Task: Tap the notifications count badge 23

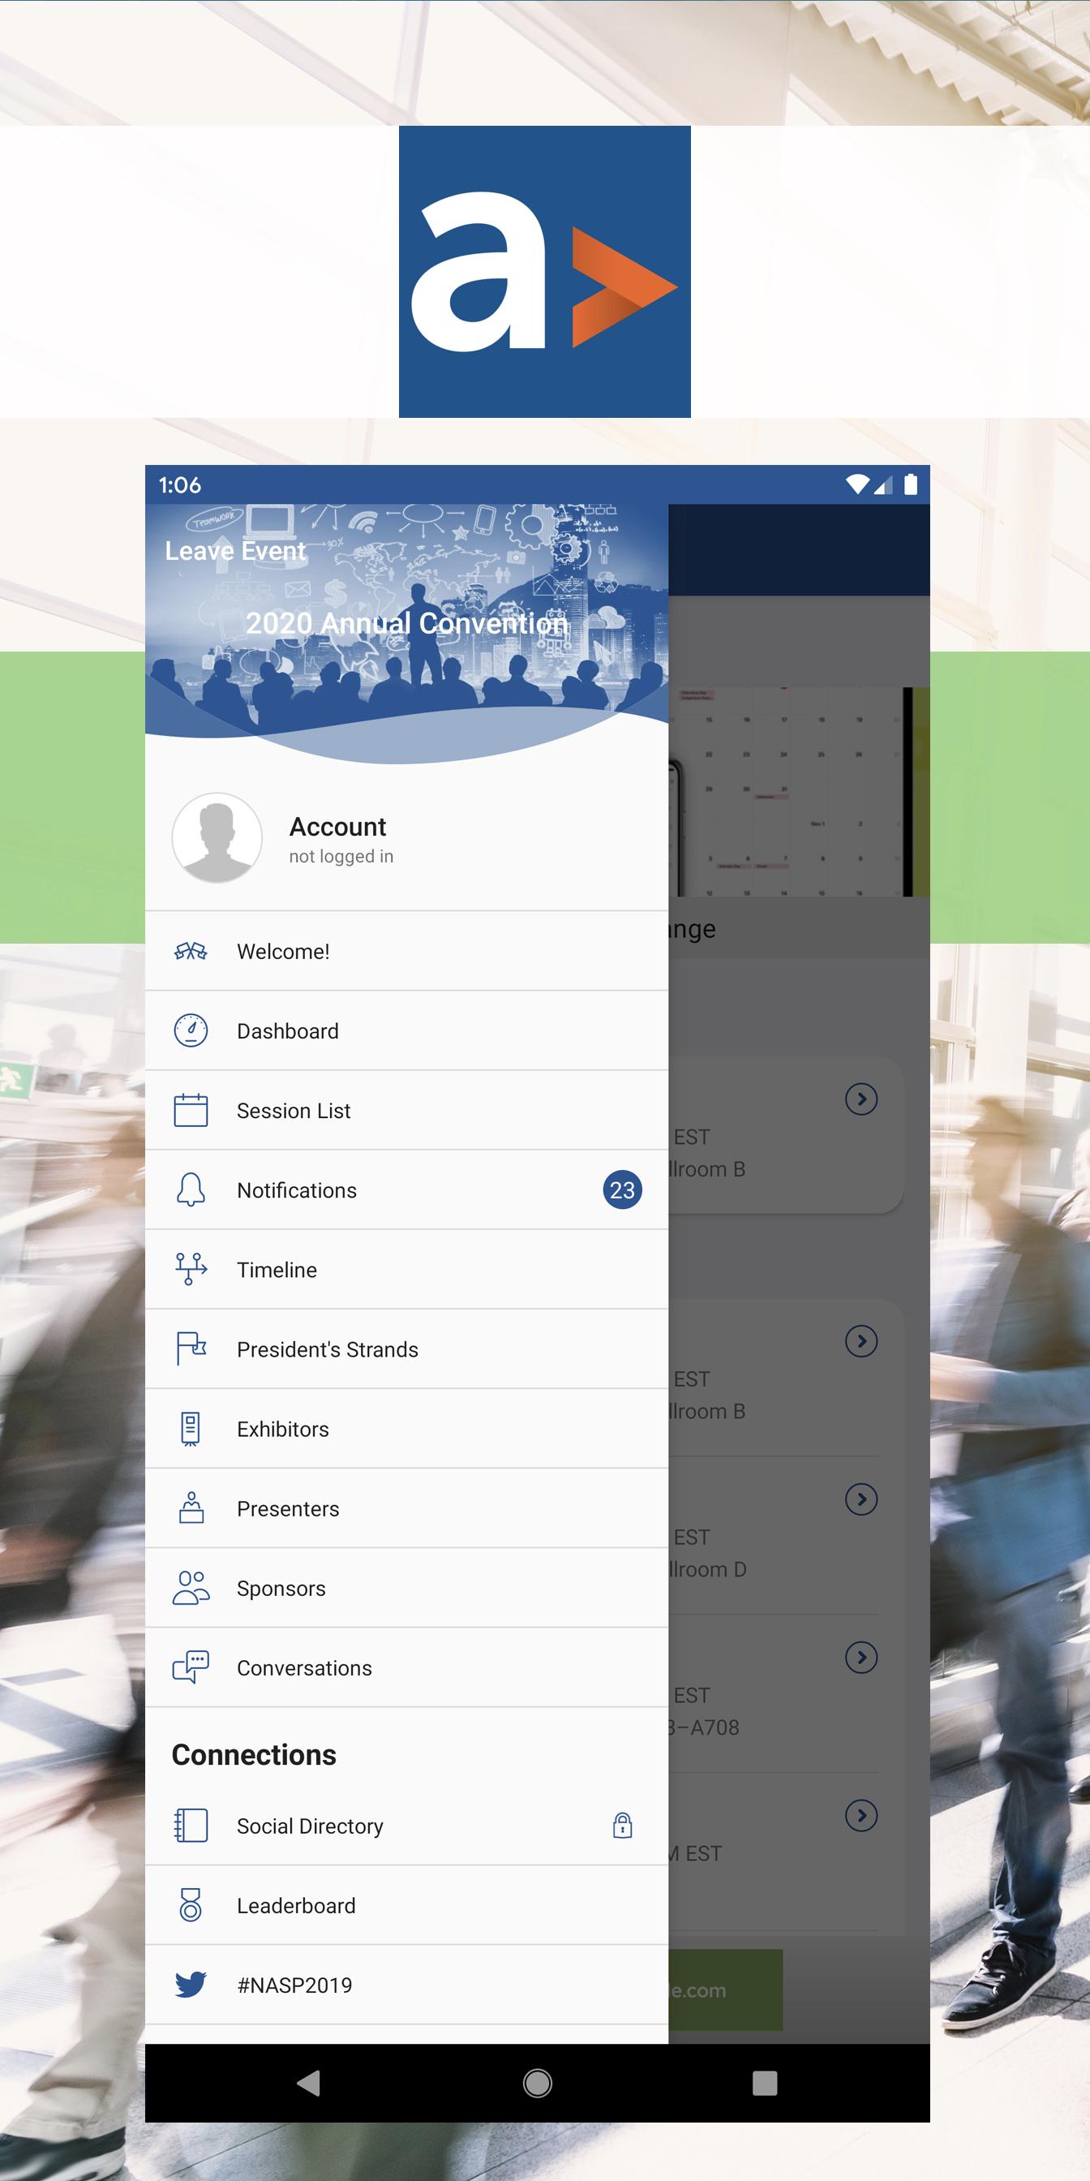Action: (x=622, y=1189)
